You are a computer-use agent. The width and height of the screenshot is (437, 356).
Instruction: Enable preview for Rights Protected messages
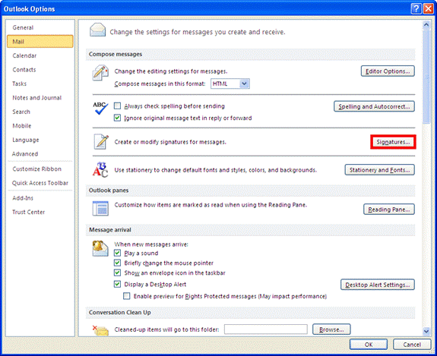[127, 296]
